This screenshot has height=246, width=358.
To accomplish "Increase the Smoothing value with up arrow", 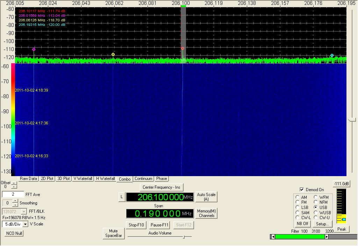I will coord(15,201).
